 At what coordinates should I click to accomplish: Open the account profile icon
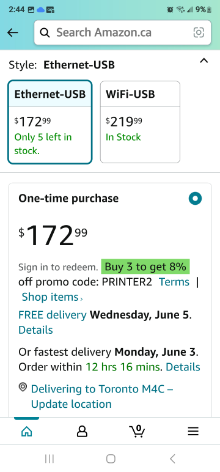coord(82,432)
